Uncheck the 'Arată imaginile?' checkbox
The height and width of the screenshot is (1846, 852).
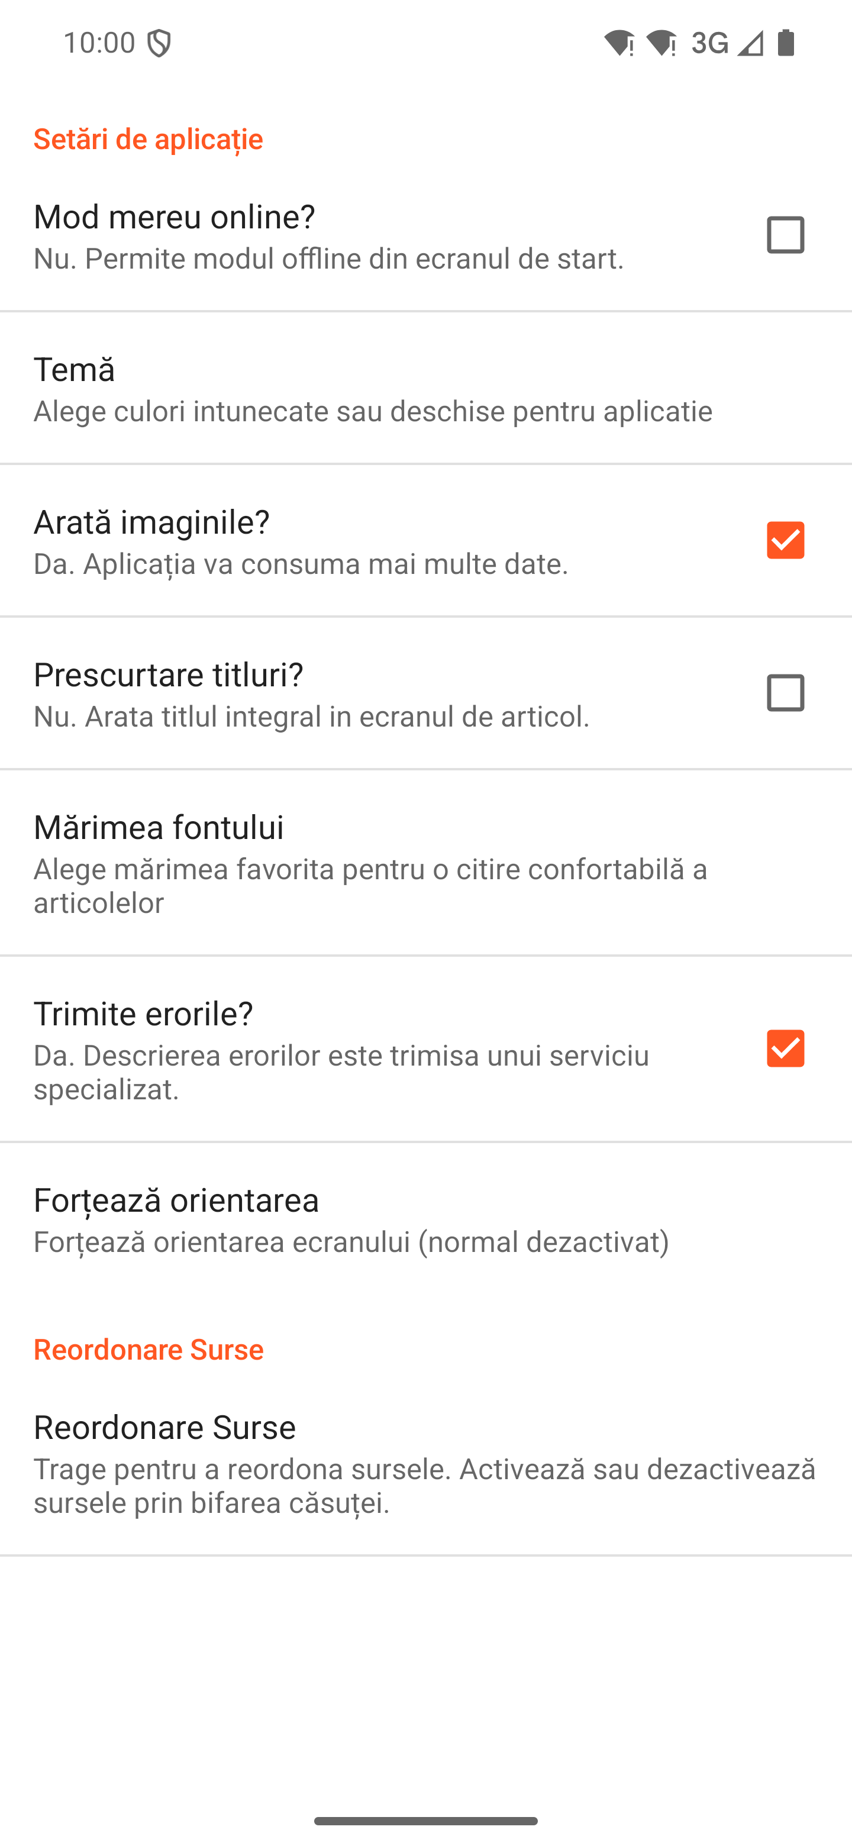[785, 540]
